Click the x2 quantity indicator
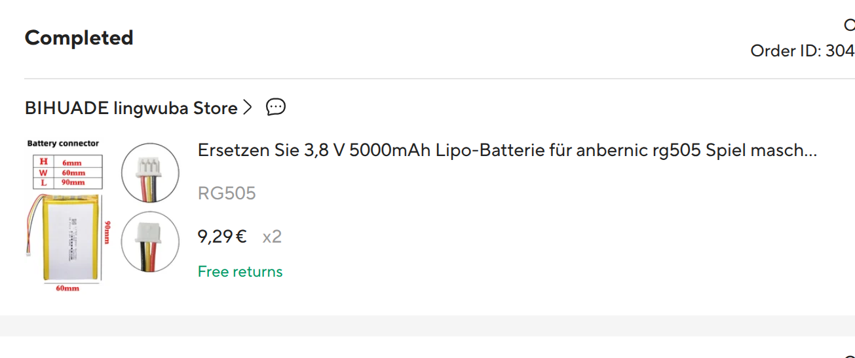This screenshot has width=855, height=358. coord(272,236)
